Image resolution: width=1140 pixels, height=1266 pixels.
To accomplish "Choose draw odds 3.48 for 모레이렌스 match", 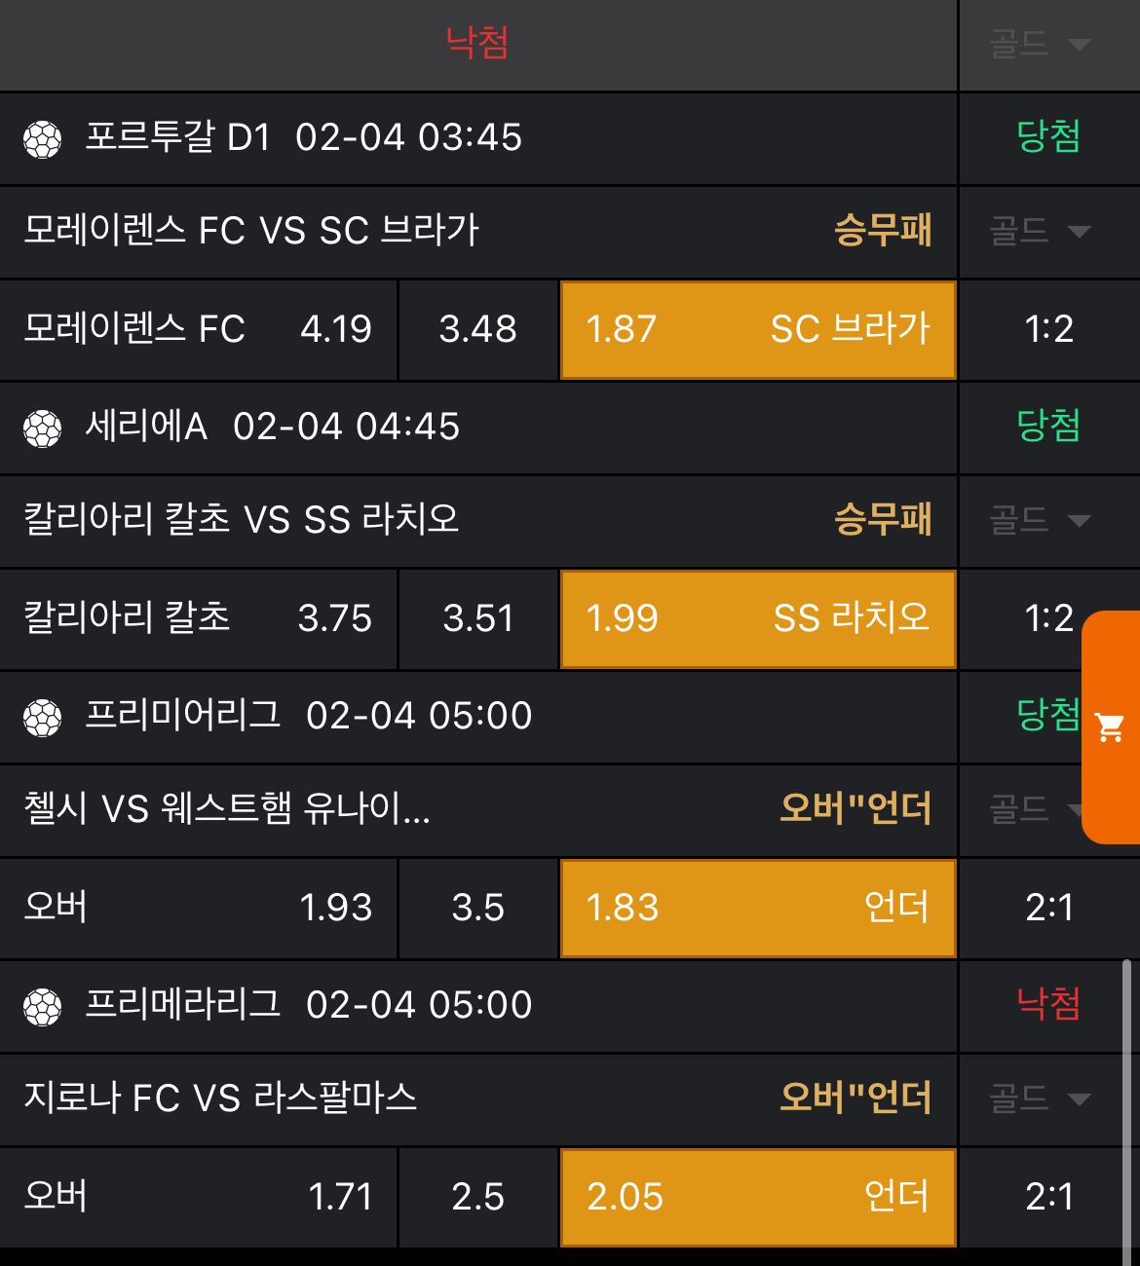I will (478, 330).
